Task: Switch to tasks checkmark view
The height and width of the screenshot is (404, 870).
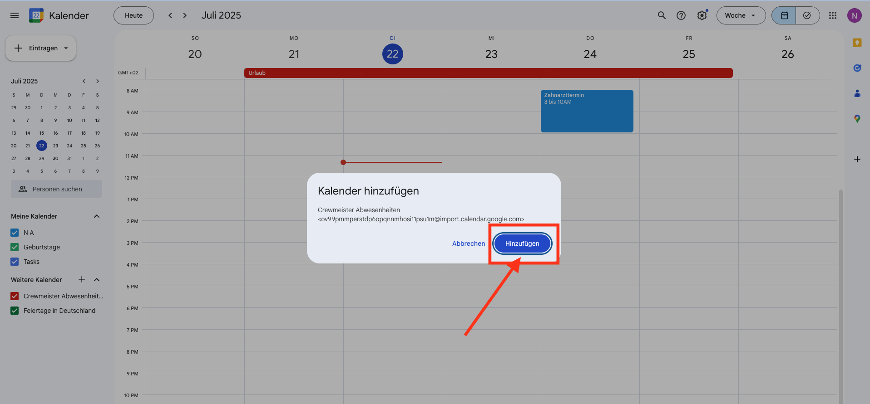Action: [x=807, y=15]
